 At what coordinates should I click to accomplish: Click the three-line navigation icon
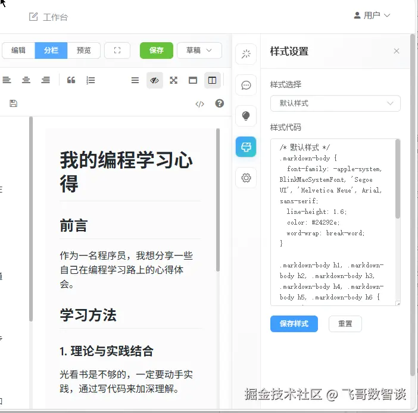point(135,80)
